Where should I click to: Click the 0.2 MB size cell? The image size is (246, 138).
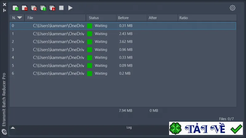(x=125, y=73)
